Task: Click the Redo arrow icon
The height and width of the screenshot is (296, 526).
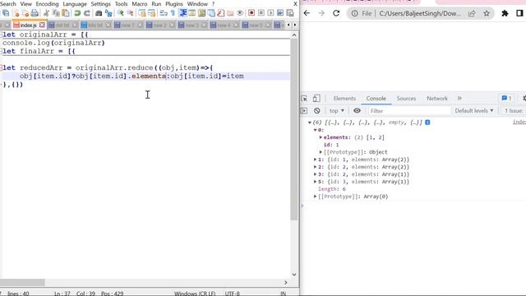Action: pyautogui.click(x=87, y=13)
